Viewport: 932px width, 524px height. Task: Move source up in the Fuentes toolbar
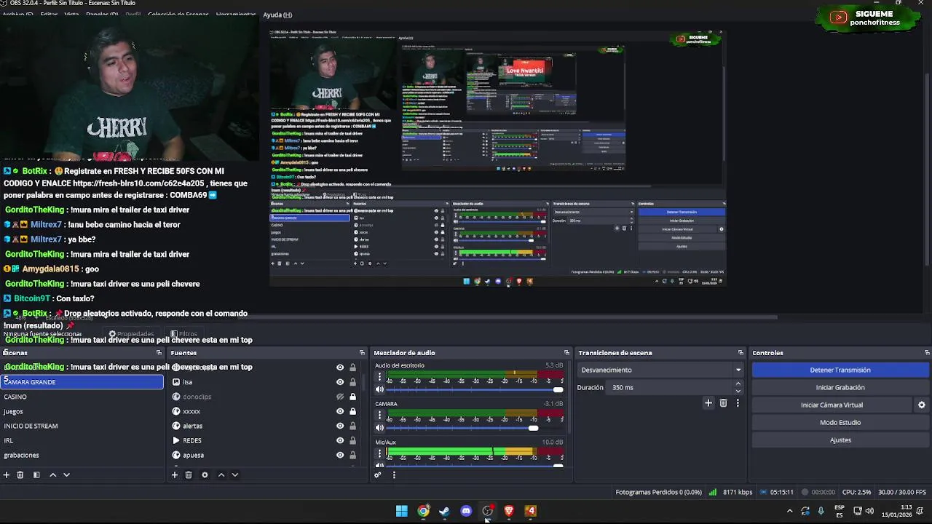click(x=221, y=475)
